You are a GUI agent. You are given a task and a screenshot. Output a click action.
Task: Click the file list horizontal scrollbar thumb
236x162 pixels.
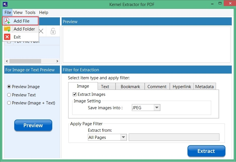(x=25, y=61)
